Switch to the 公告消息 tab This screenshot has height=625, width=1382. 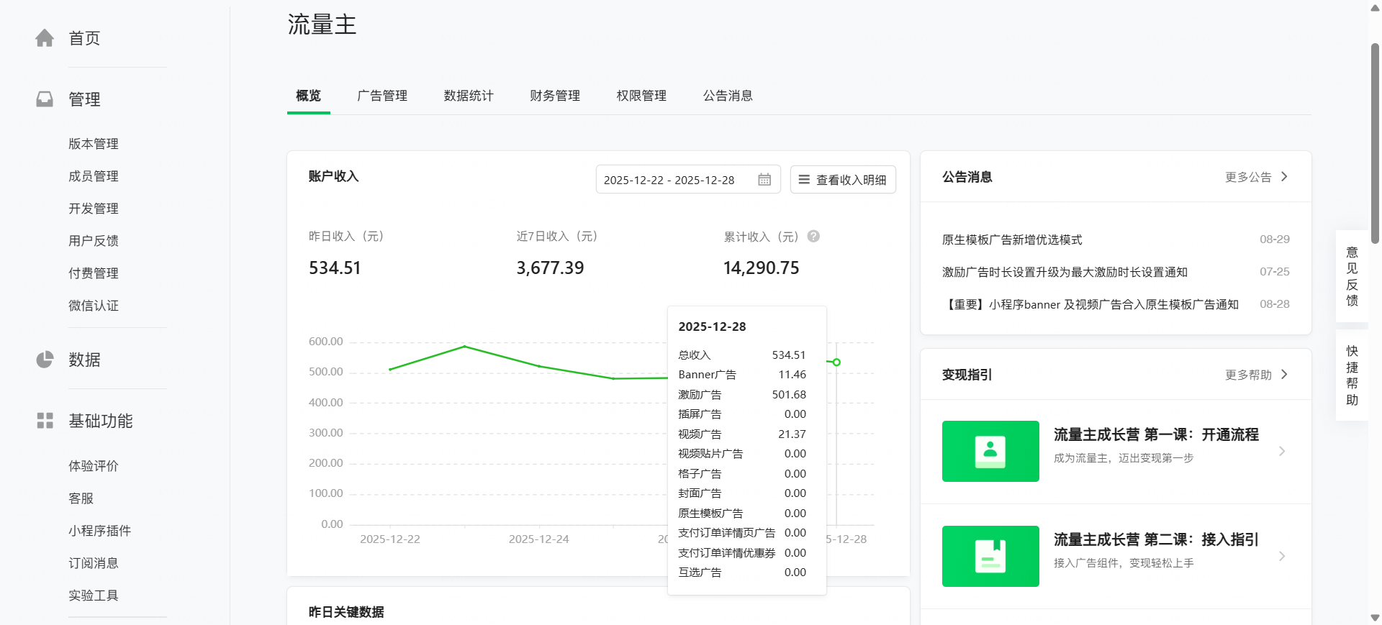tap(728, 96)
